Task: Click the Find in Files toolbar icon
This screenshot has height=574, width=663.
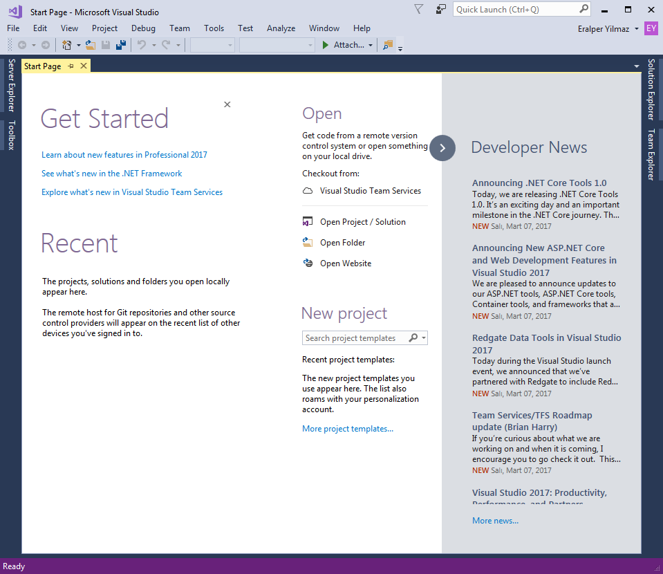Action: (x=387, y=45)
